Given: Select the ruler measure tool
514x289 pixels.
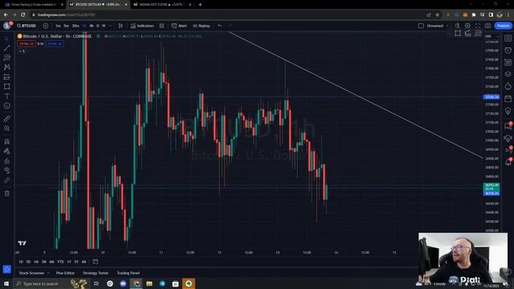Looking at the screenshot, I should 6,119.
